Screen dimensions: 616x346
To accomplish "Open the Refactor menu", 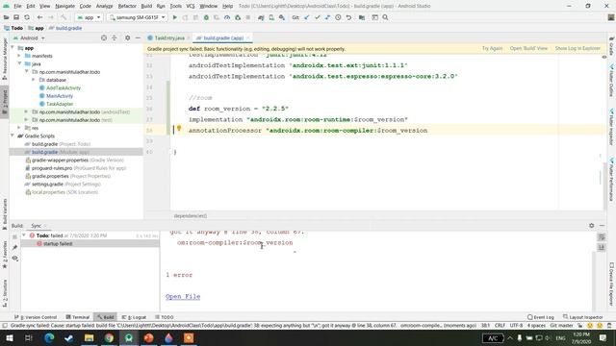I will 127,6.
